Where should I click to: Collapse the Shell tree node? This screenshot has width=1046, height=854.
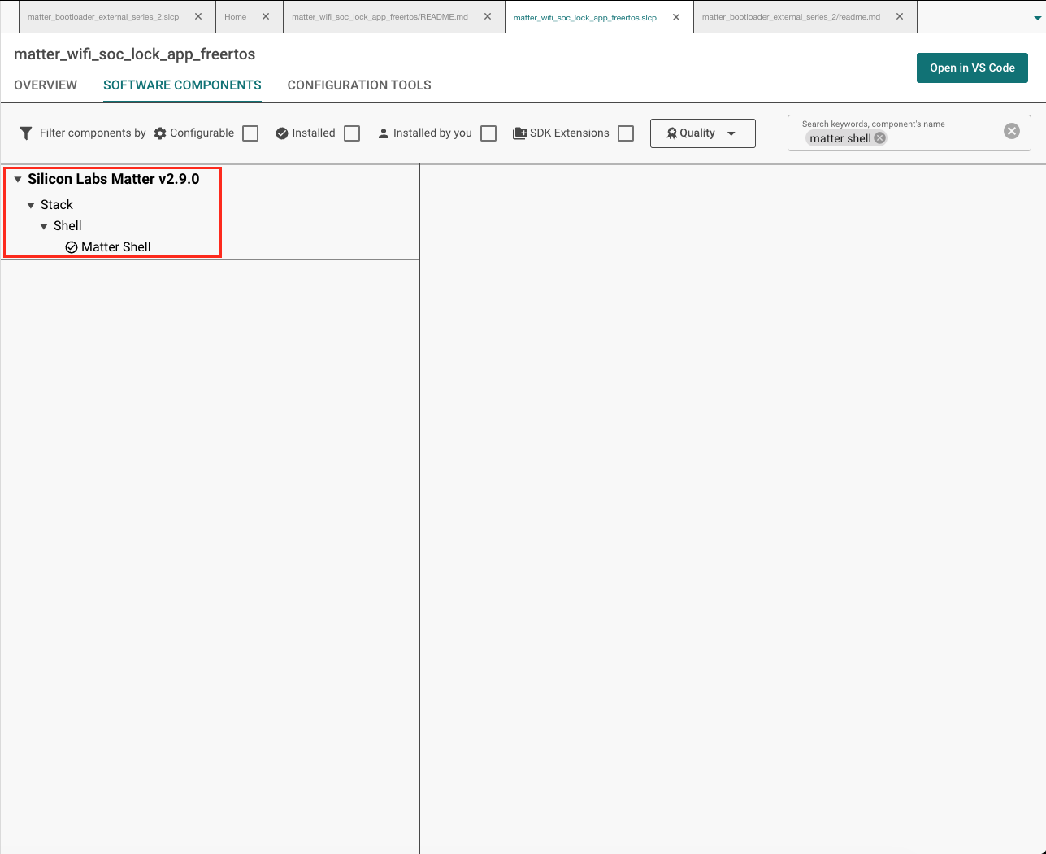(44, 227)
